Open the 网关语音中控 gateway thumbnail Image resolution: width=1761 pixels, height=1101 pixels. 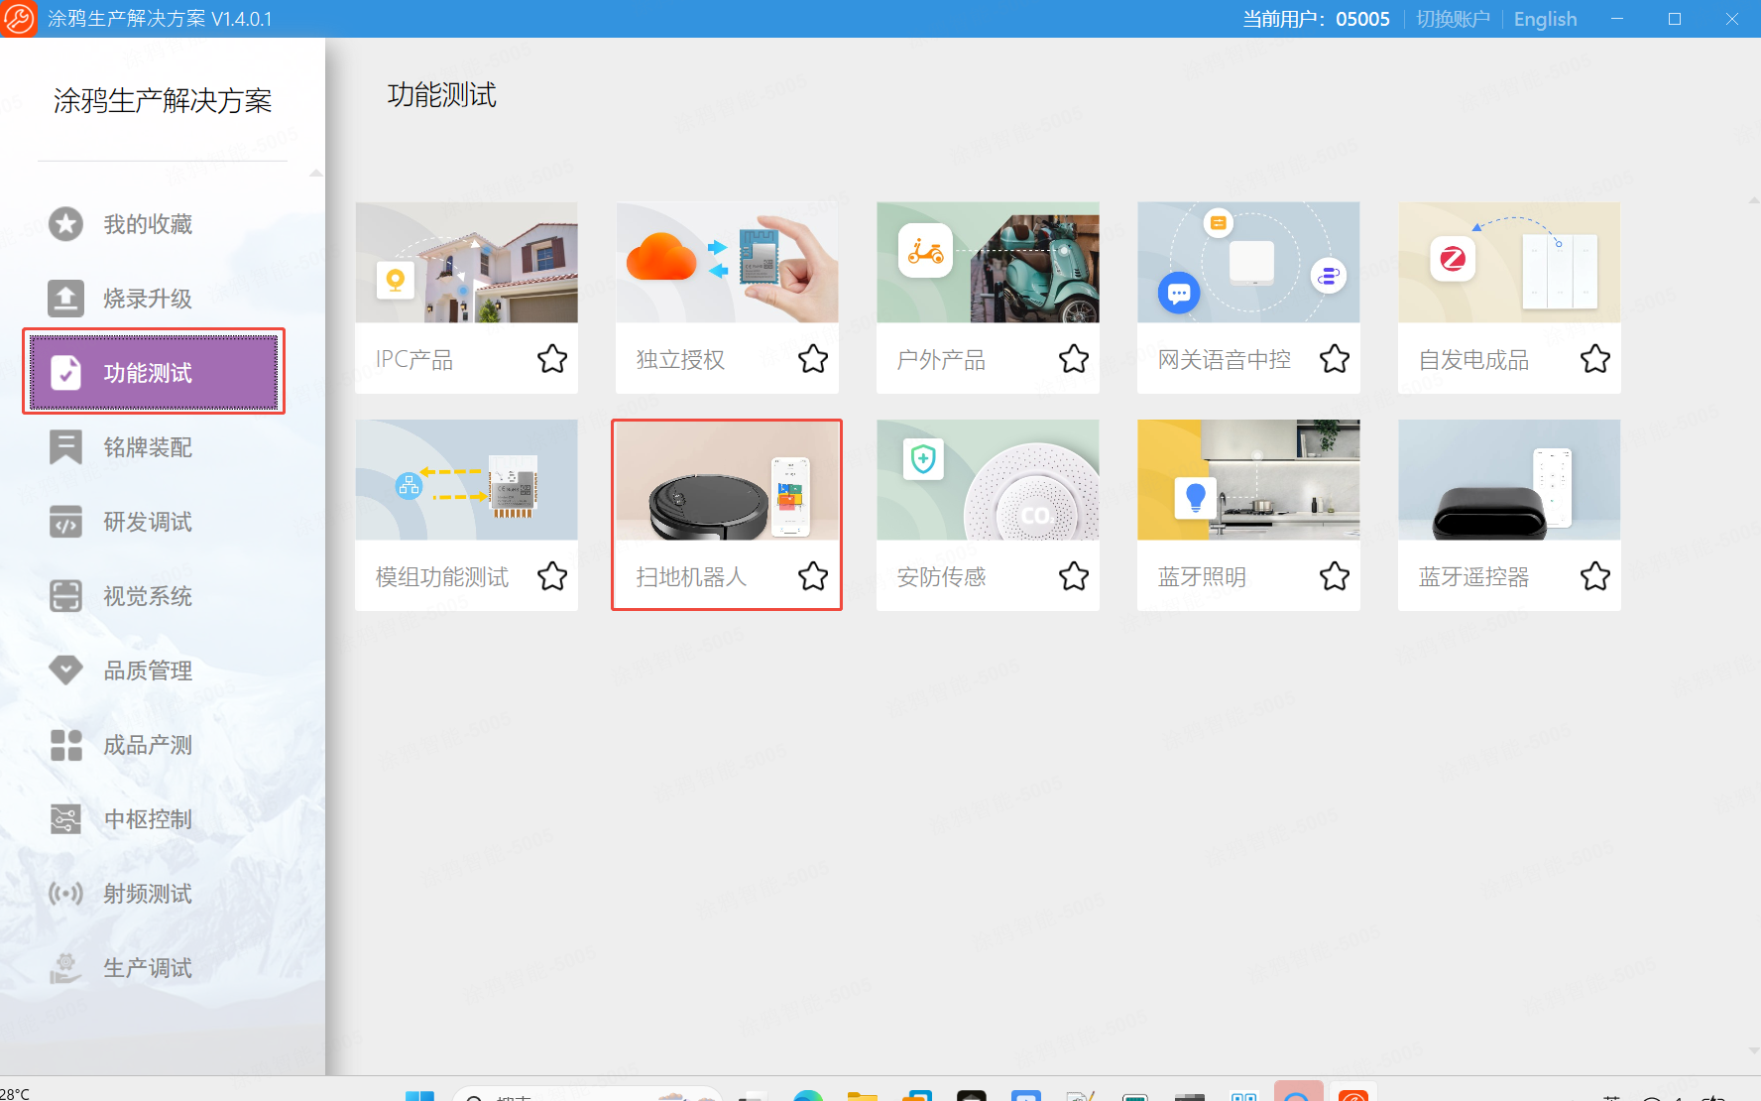pyautogui.click(x=1249, y=263)
